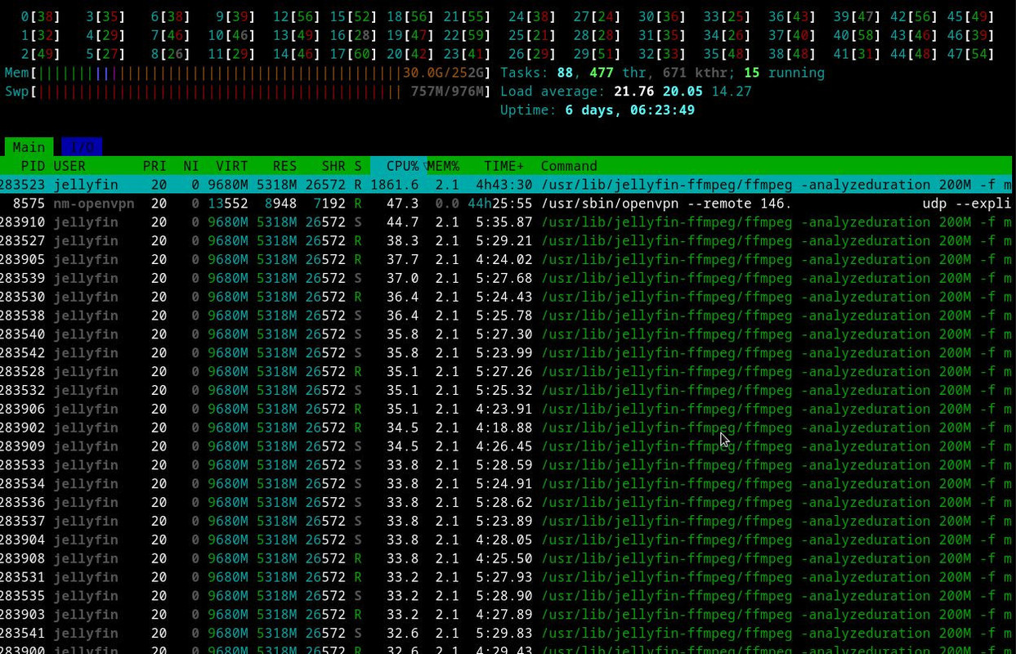Click TIME value 5:24.91
1016x654 pixels.
(504, 484)
